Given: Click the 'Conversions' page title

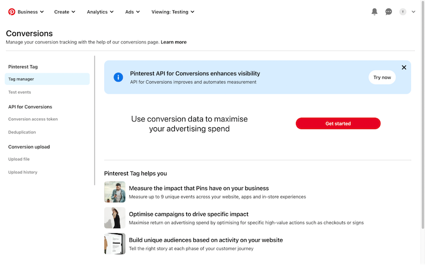Looking at the screenshot, I should (x=29, y=33).
